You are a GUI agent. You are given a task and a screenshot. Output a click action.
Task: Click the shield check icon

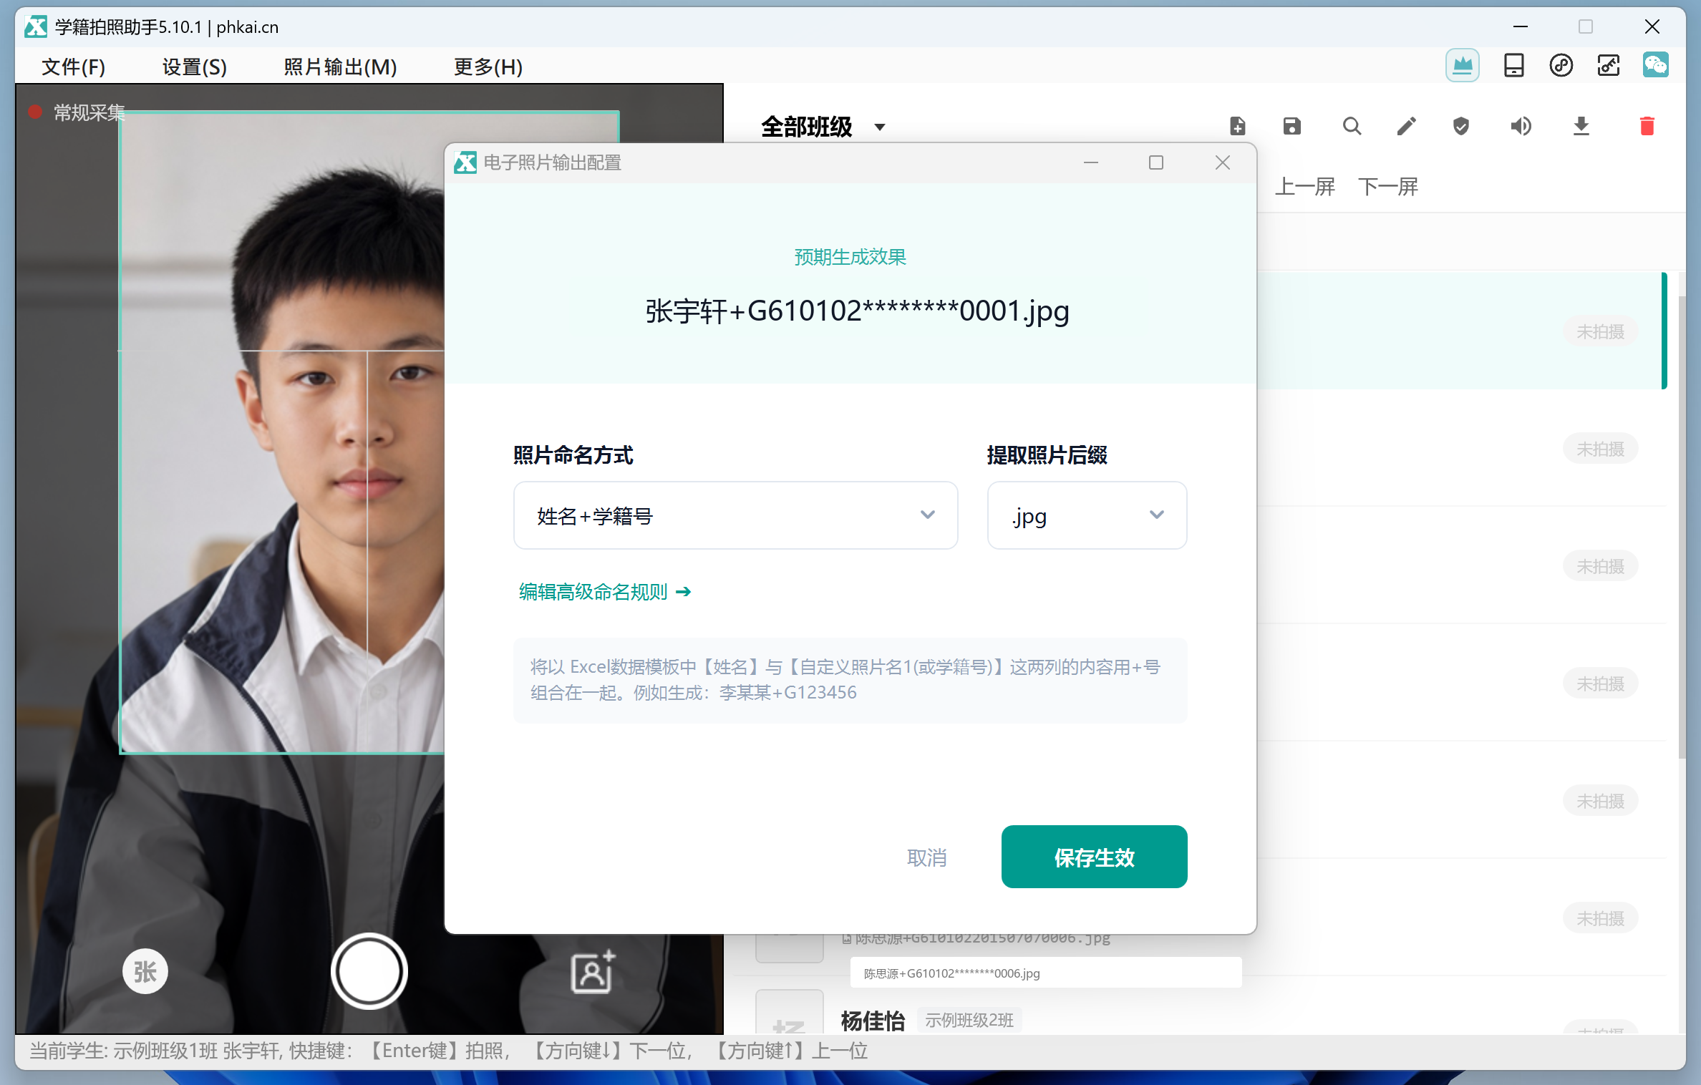(x=1460, y=126)
